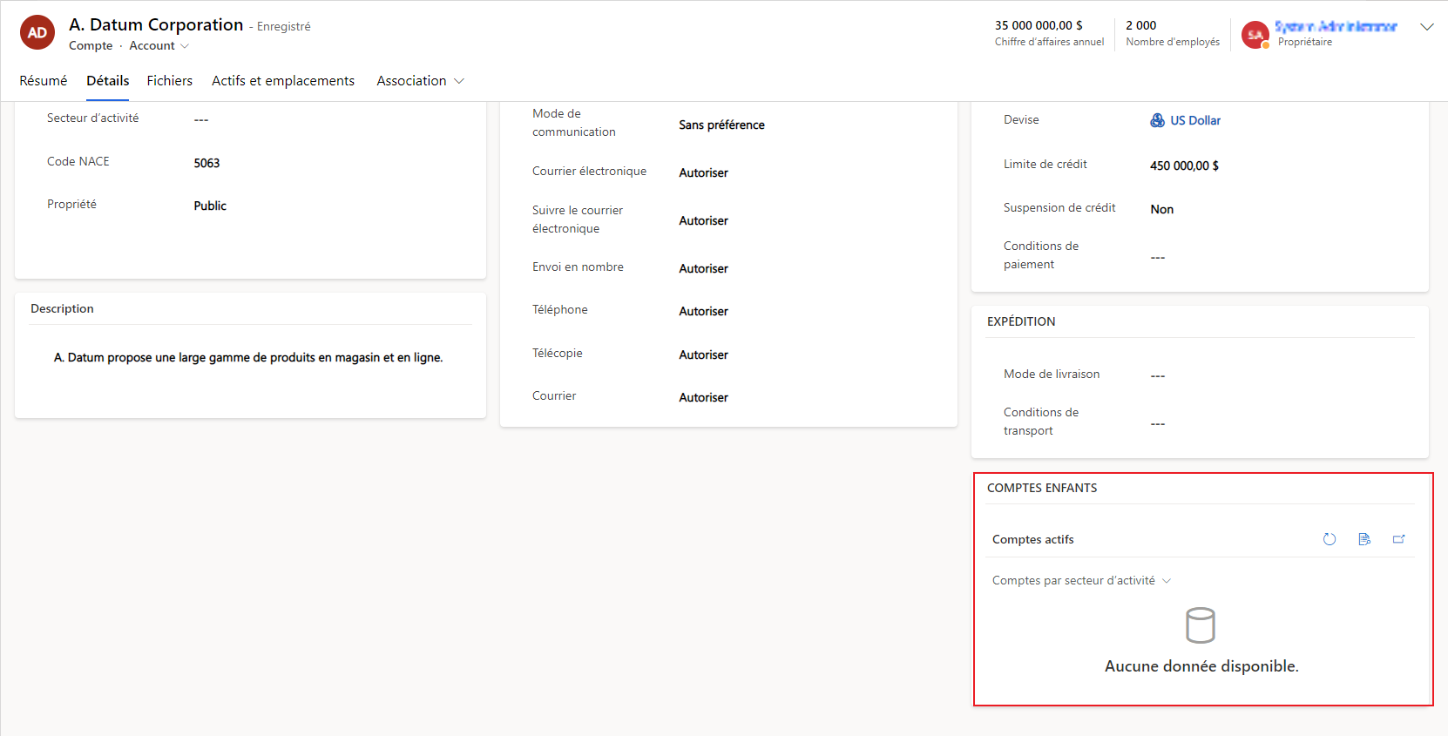Viewport: 1448px width, 736px height.
Task: Toggle Suivre le courrier électronique Autoriser value
Action: click(704, 220)
